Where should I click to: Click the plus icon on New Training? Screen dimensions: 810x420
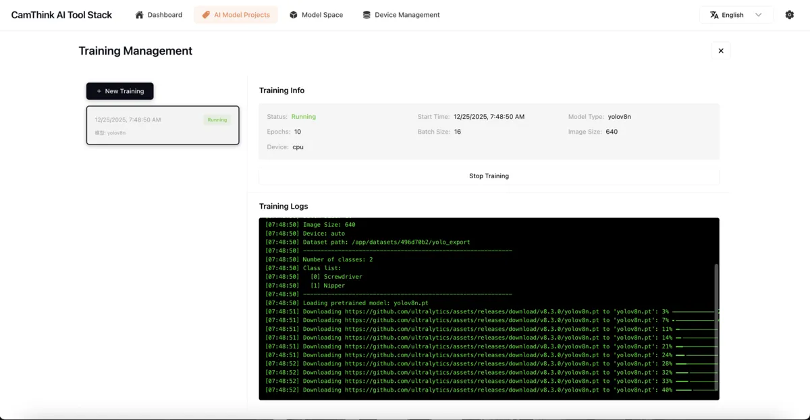tap(99, 91)
